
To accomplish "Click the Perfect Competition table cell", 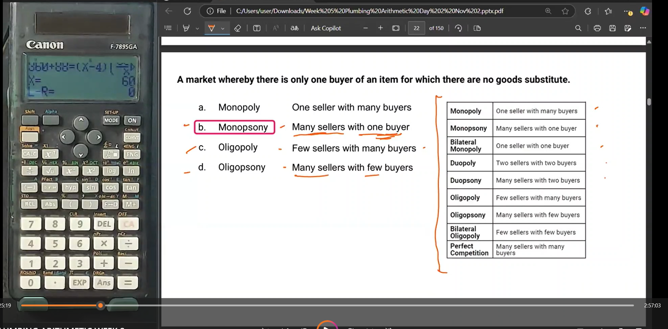I will pyautogui.click(x=470, y=250).
